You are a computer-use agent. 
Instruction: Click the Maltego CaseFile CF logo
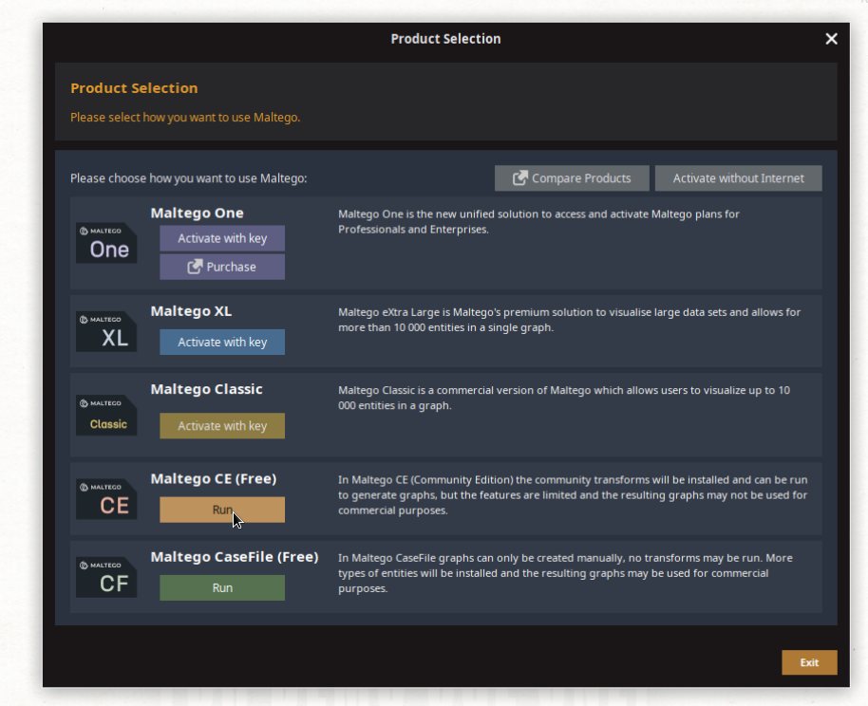click(x=106, y=578)
